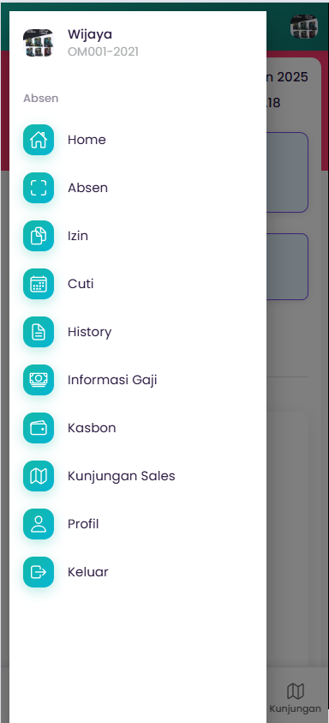Log out via Keluar label

(88, 572)
